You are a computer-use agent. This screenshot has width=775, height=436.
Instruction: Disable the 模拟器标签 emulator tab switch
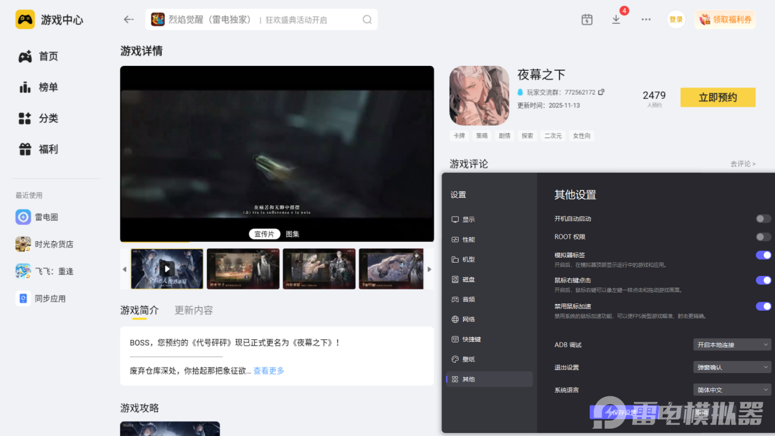[763, 255]
